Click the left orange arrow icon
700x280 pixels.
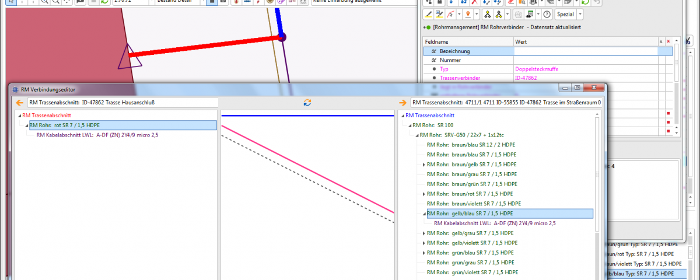tap(20, 103)
